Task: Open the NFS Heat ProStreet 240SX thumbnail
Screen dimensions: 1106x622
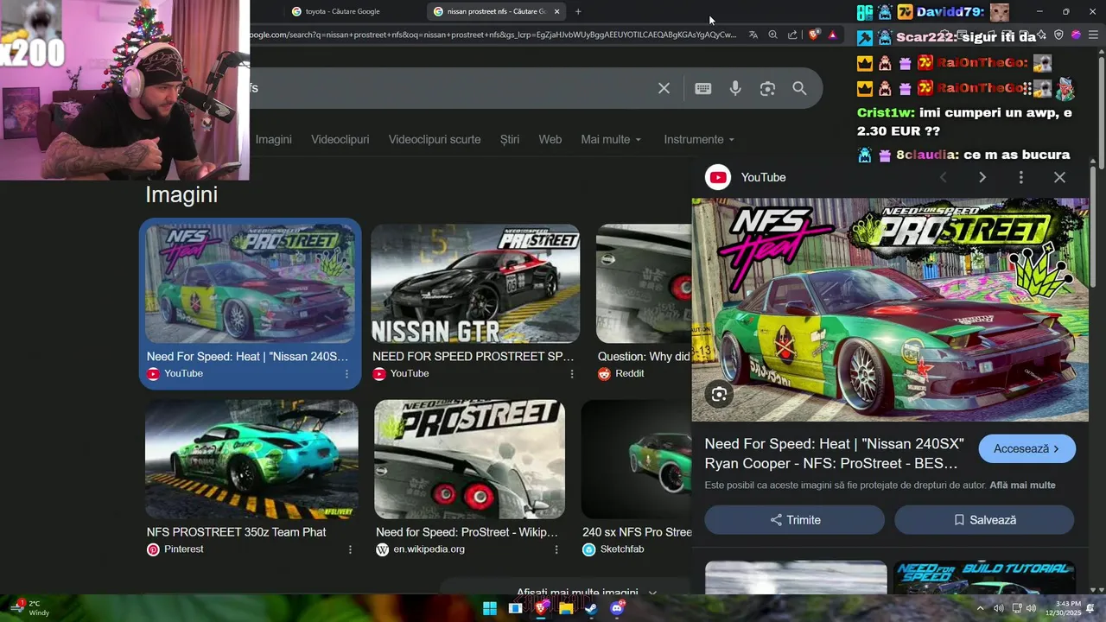Action: [251, 283]
